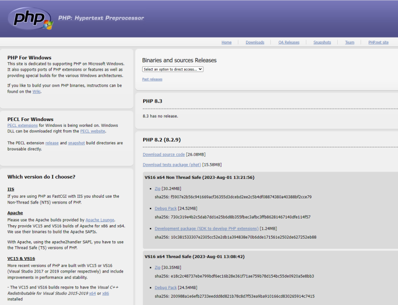
Task: Click the 'IIS' subheading
Action: (x=11, y=189)
